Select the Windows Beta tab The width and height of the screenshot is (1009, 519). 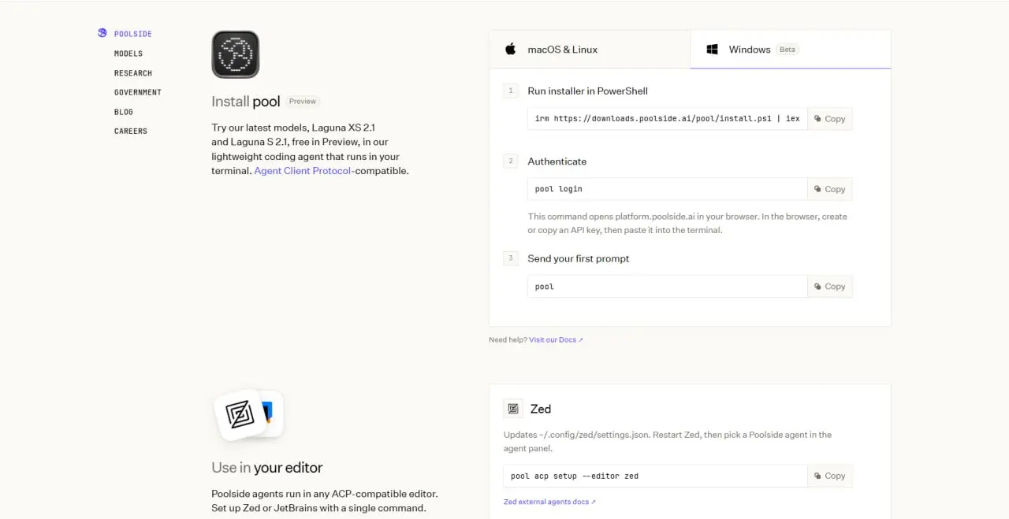coord(791,50)
